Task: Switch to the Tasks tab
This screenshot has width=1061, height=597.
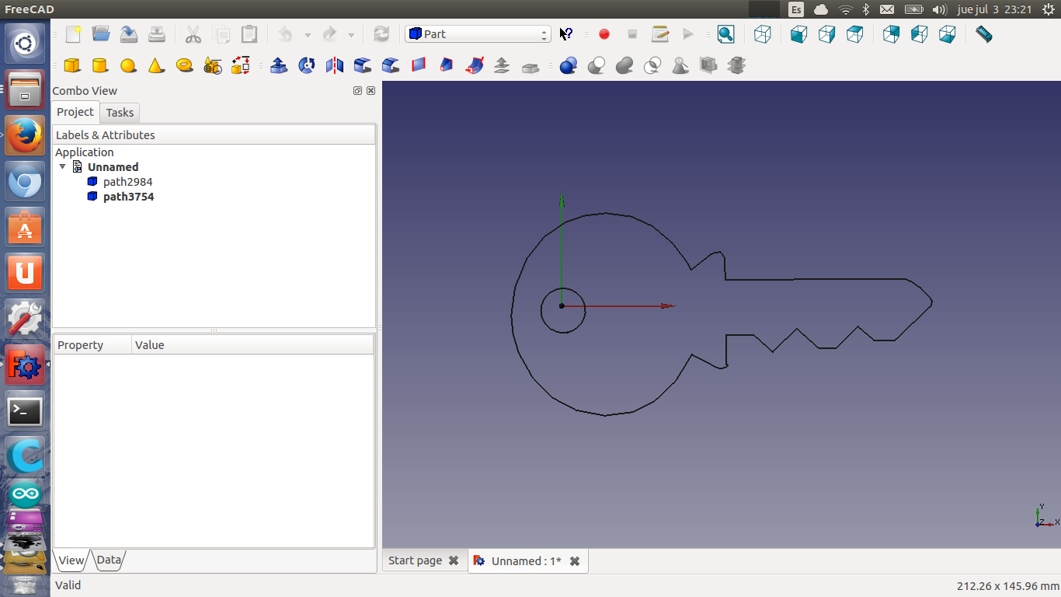Action: [x=120, y=113]
